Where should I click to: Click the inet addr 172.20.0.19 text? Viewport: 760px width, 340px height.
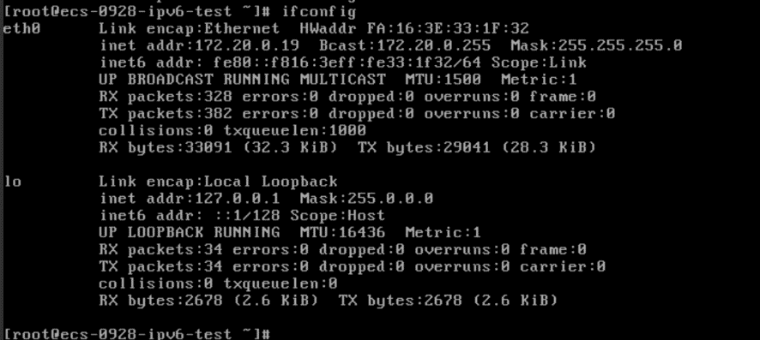tap(199, 46)
